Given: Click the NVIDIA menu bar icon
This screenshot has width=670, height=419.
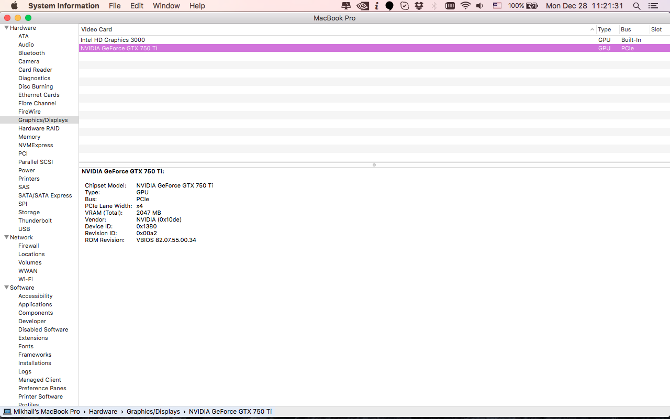Looking at the screenshot, I should 362,6.
